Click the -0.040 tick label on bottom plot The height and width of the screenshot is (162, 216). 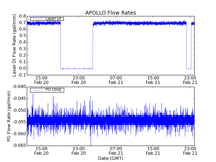(19, 87)
